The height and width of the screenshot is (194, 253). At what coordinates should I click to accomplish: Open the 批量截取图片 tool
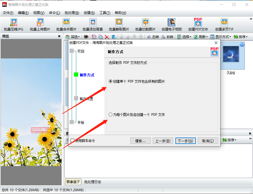pyautogui.click(x=119, y=25)
